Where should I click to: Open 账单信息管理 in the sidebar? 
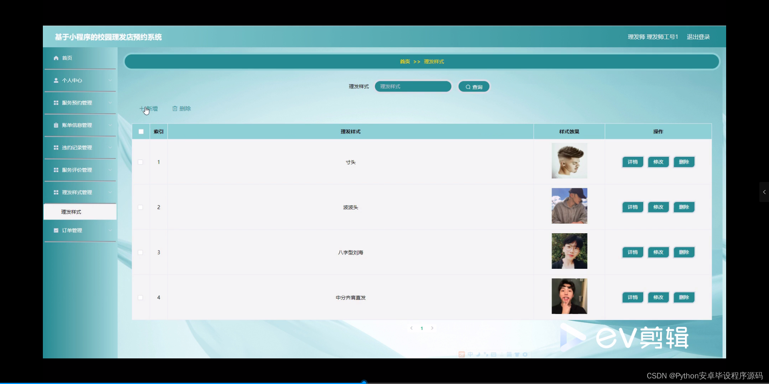80,125
